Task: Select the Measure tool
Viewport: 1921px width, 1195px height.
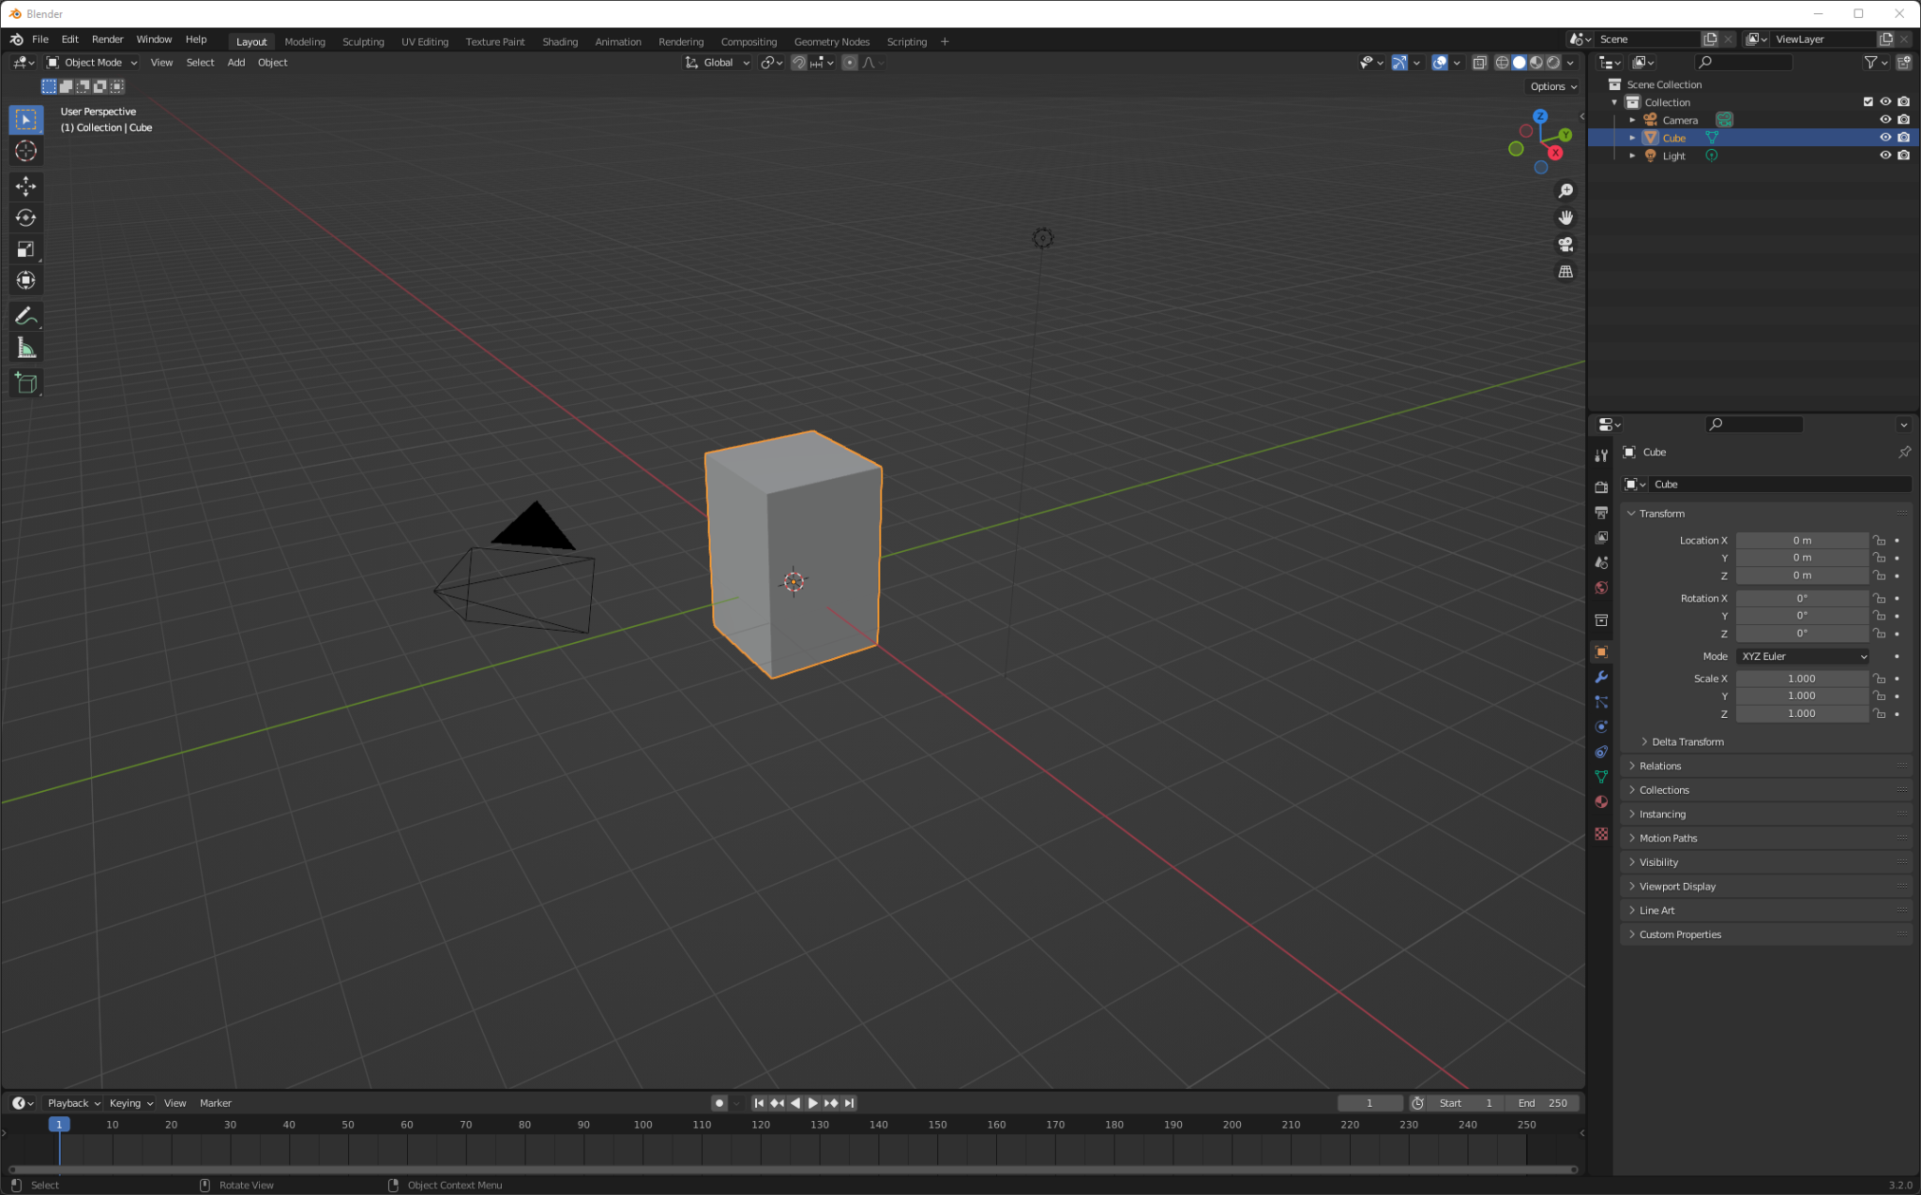Action: [25, 347]
